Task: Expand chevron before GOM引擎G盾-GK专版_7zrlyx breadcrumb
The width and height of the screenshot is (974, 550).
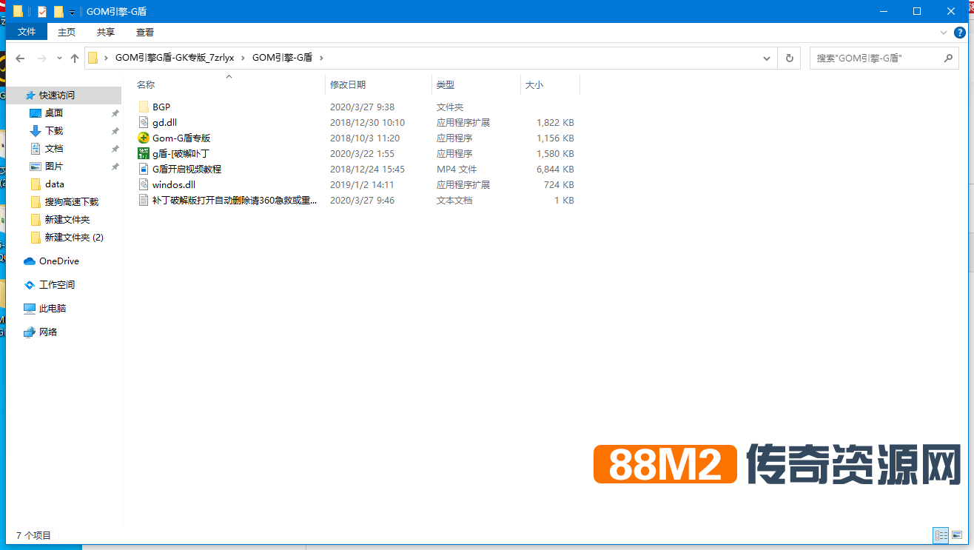Action: point(107,58)
